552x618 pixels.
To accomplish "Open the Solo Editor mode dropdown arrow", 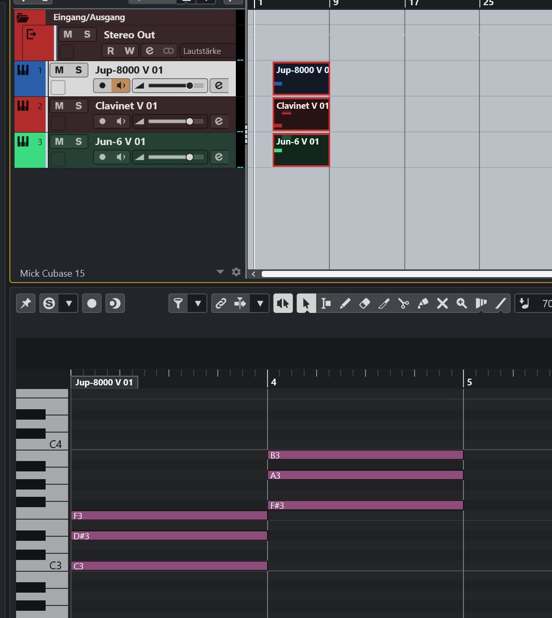I will (x=68, y=304).
